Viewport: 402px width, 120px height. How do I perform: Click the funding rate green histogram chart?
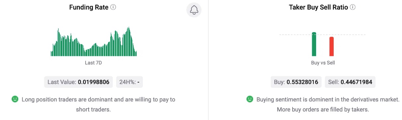tap(94, 41)
